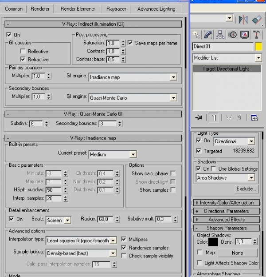Toggle Save maps per frame

pos(130,43)
